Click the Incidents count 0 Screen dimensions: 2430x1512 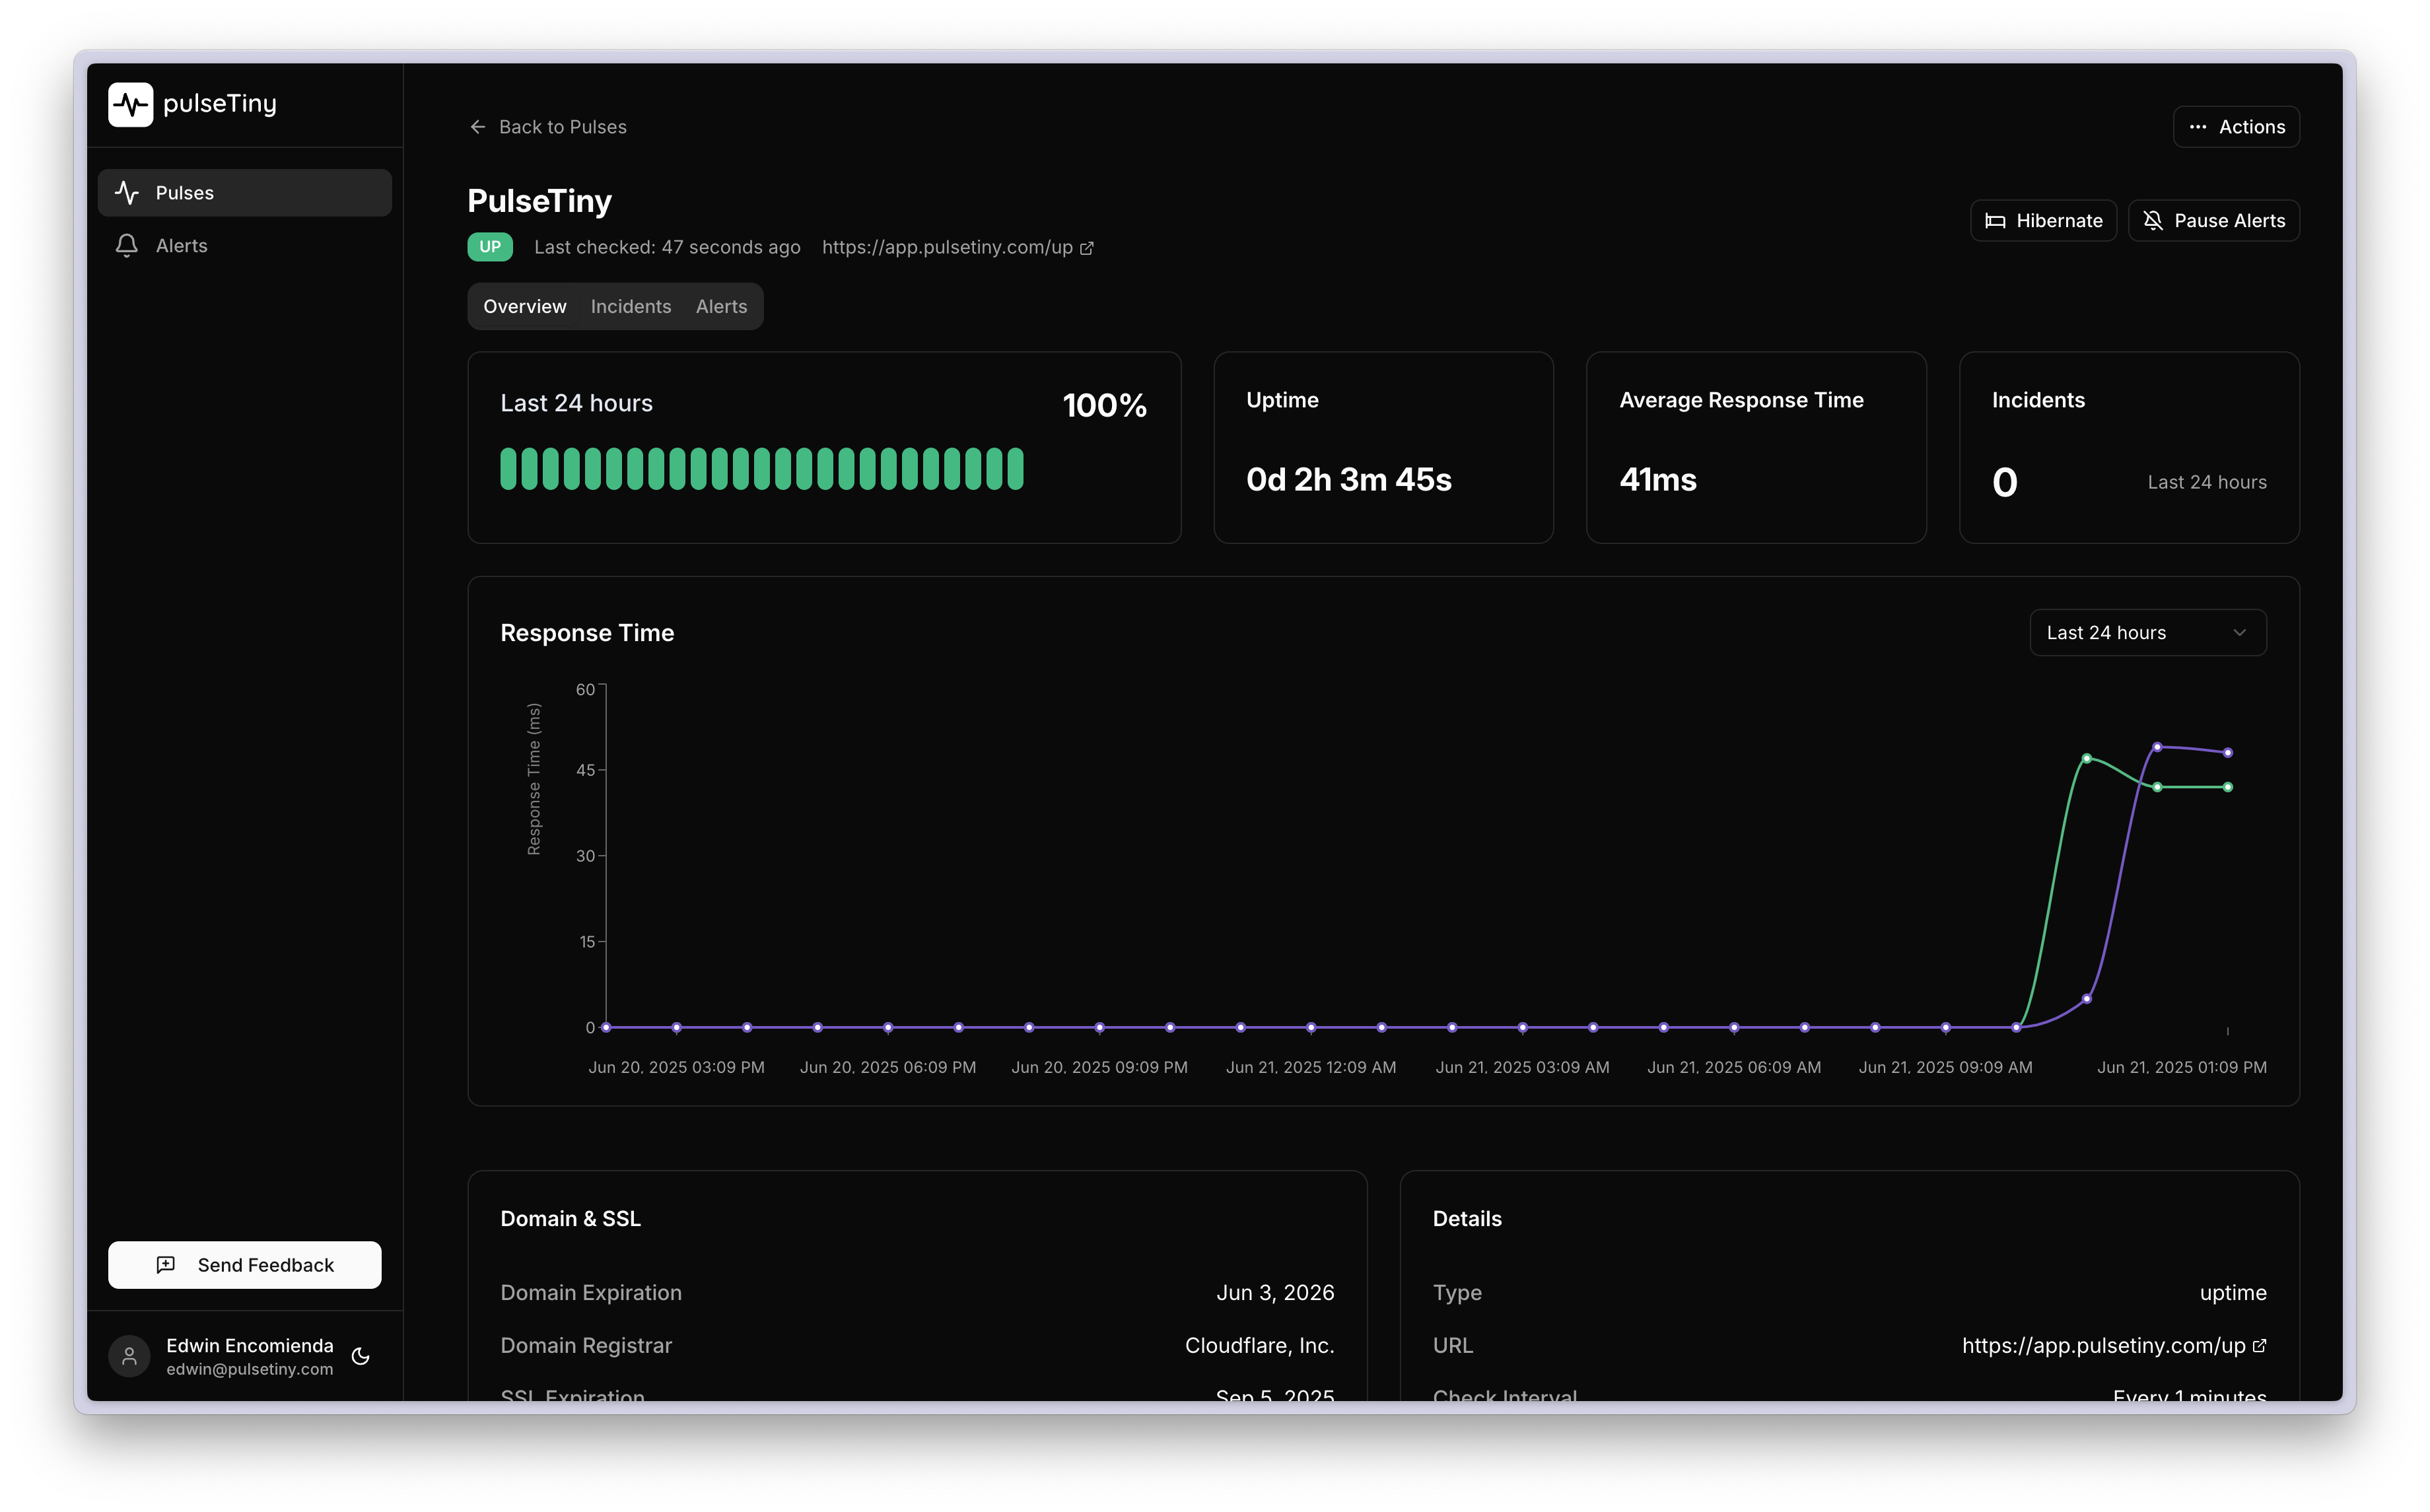tap(2004, 482)
